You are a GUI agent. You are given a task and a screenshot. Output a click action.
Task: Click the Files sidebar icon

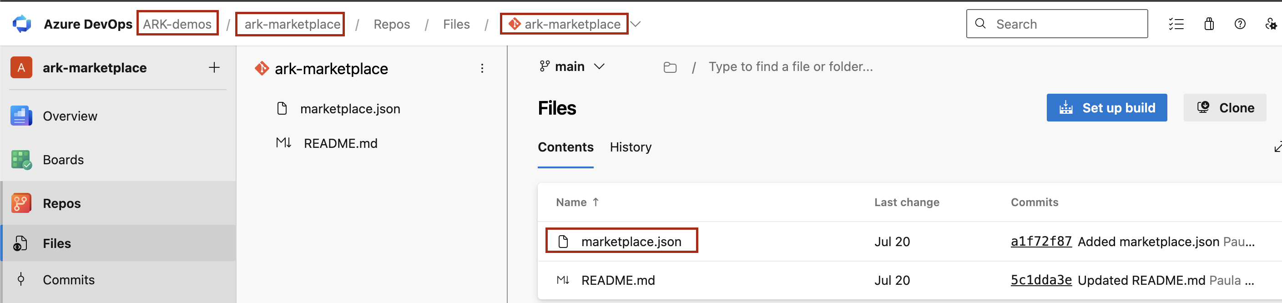coord(20,243)
